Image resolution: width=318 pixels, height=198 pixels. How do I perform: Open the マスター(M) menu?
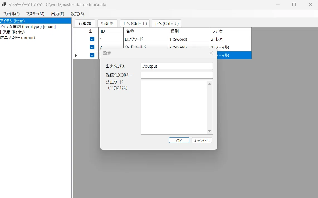coord(35,14)
